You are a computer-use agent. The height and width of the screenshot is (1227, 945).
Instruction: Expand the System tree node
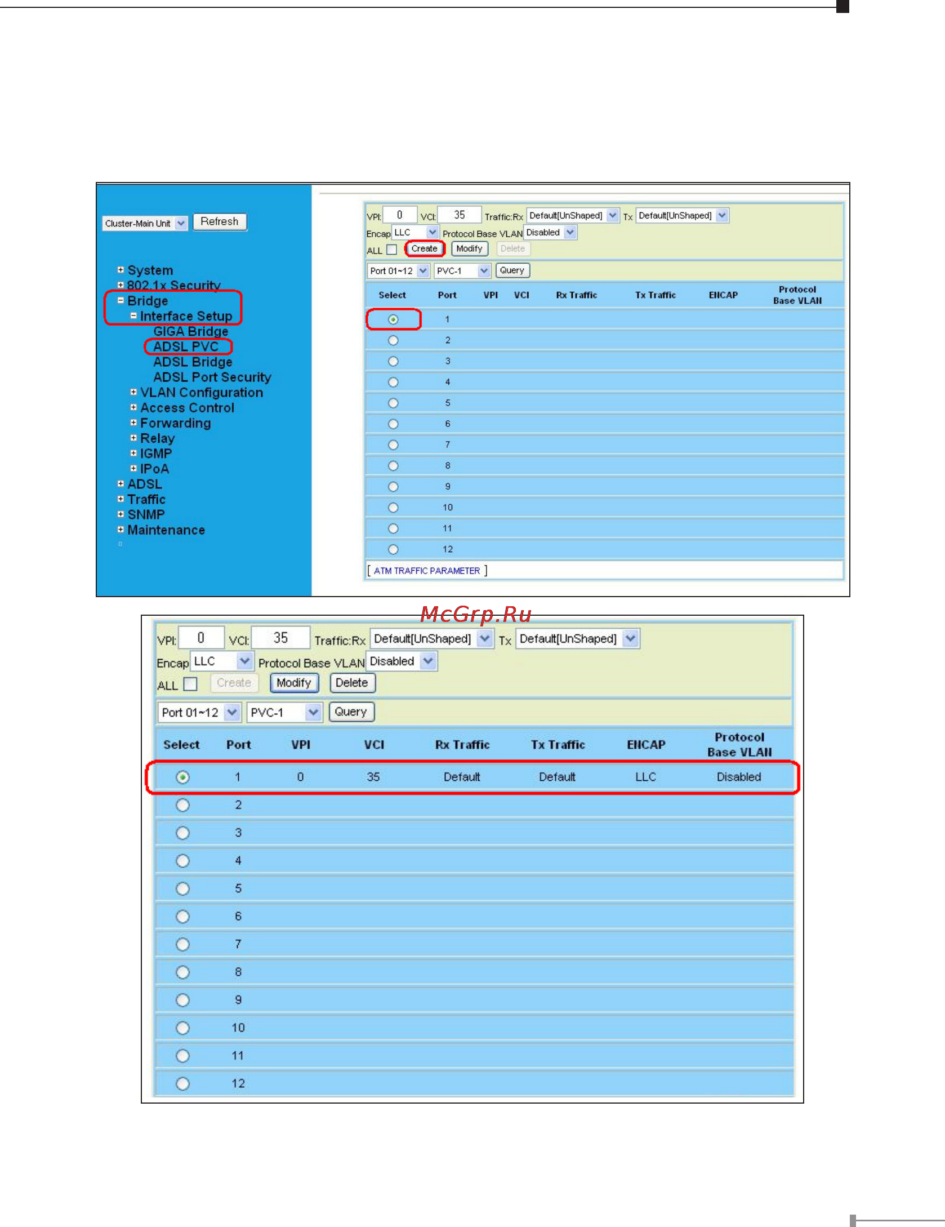(121, 270)
